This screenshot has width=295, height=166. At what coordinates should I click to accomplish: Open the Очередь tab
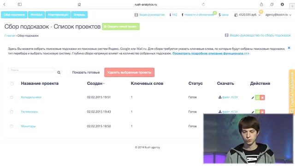click(x=79, y=15)
